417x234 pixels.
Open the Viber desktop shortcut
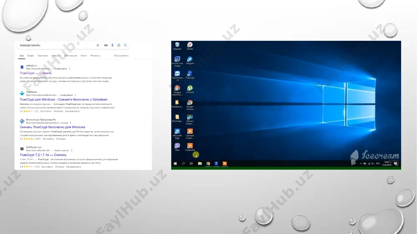coord(177,147)
